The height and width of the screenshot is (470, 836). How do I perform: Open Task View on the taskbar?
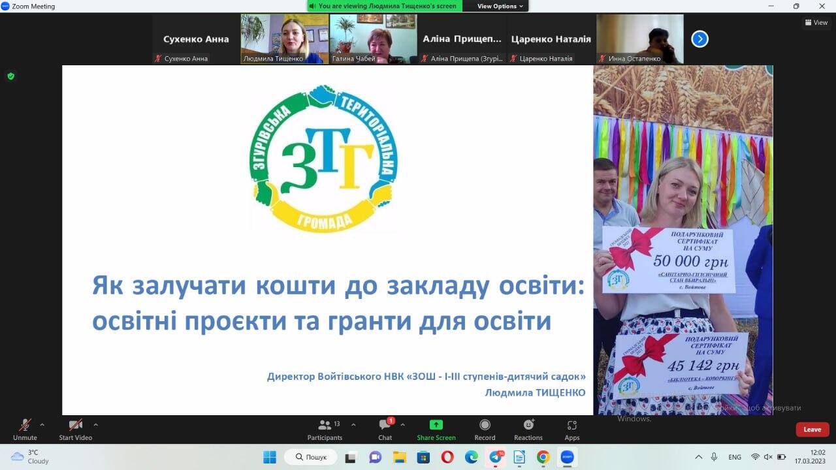351,457
